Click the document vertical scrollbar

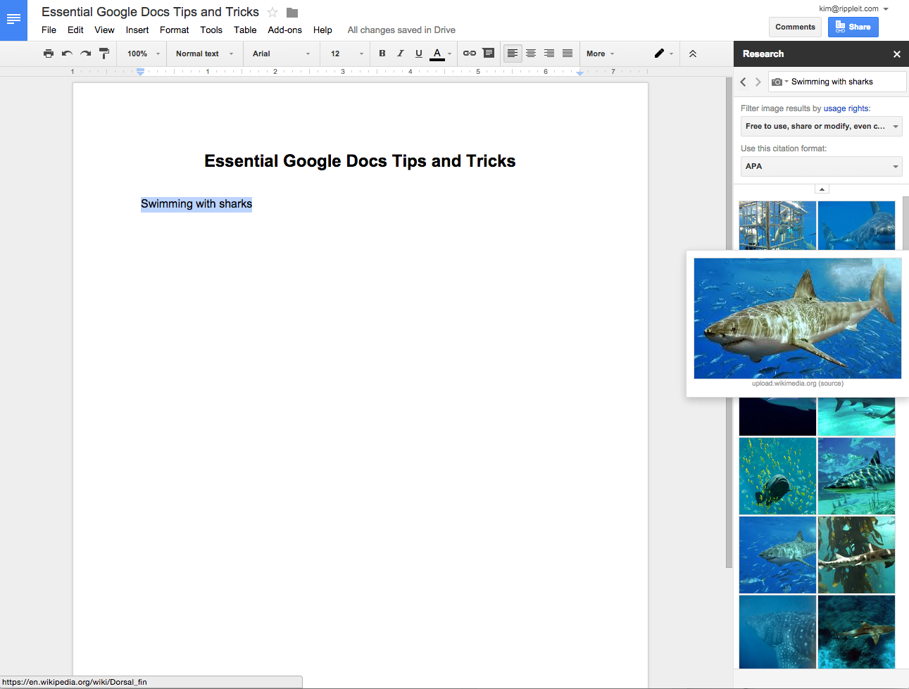pos(729,322)
